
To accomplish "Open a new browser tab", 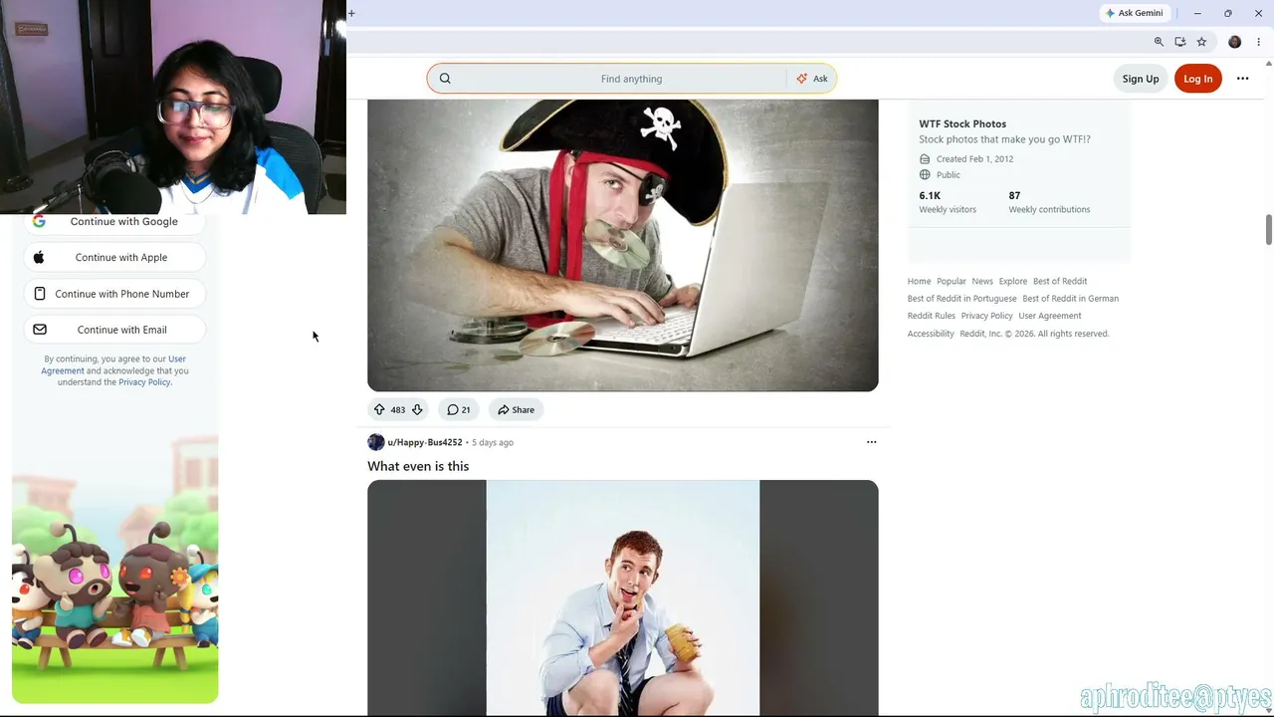I will [x=351, y=13].
